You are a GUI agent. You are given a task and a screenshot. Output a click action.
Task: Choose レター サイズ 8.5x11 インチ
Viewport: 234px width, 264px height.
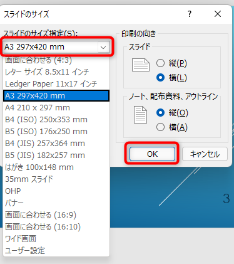pyautogui.click(x=56, y=72)
